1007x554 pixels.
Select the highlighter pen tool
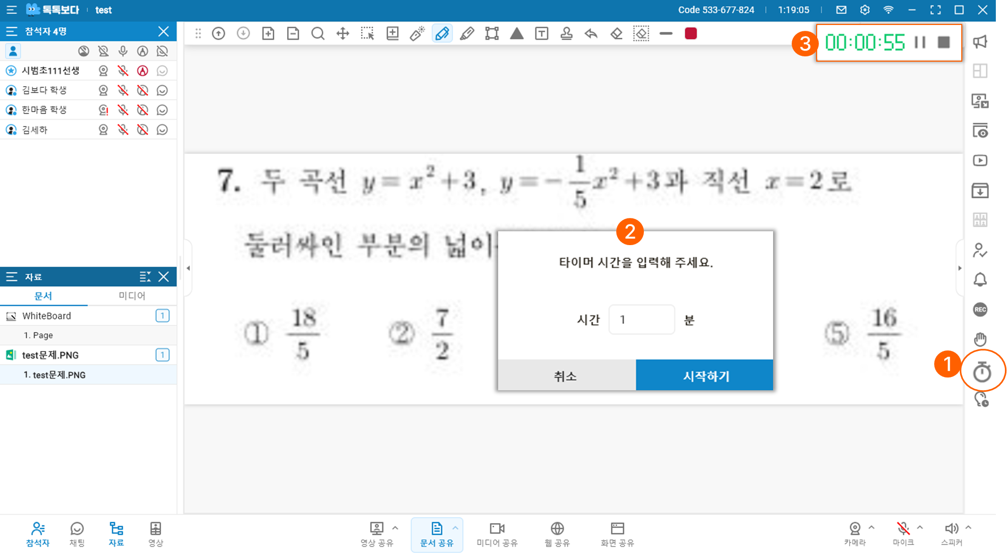click(x=467, y=34)
